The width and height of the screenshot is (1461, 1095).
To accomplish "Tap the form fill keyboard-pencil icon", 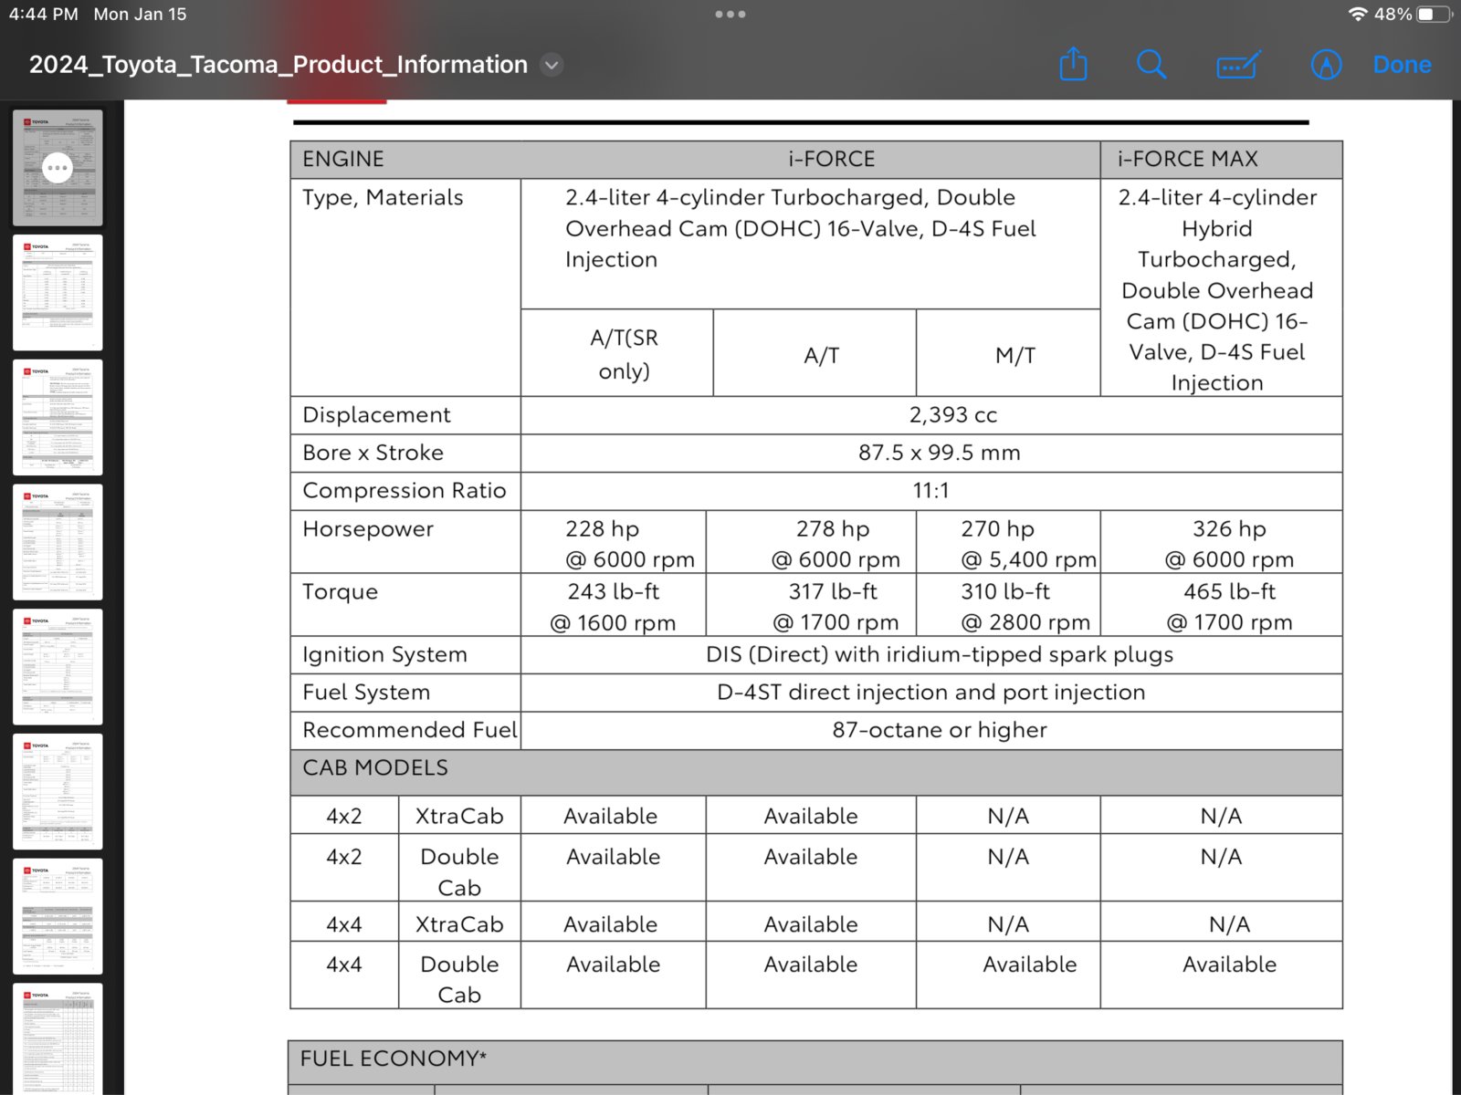I will pyautogui.click(x=1239, y=65).
